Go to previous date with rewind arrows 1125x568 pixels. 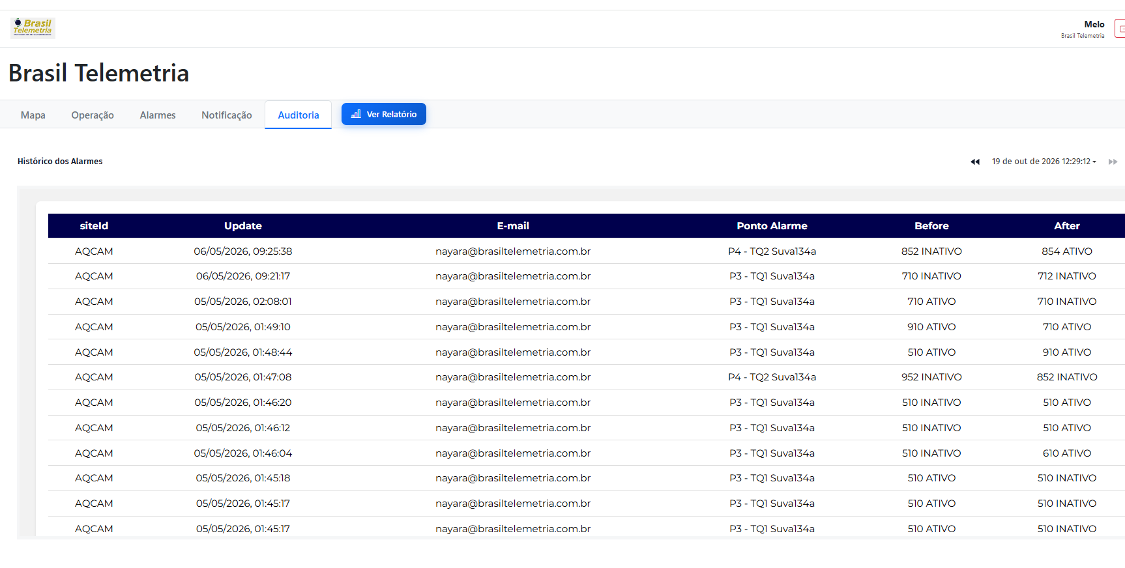[975, 162]
